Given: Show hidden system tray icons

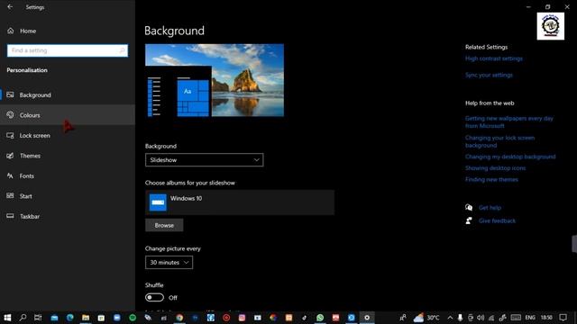Looking at the screenshot, I should point(450,318).
